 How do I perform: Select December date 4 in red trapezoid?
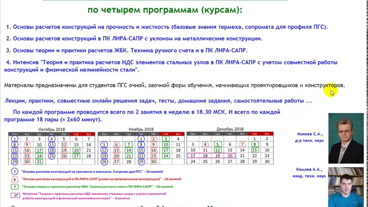(205, 144)
